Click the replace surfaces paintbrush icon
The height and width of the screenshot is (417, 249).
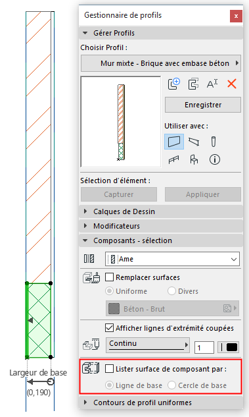(x=91, y=277)
